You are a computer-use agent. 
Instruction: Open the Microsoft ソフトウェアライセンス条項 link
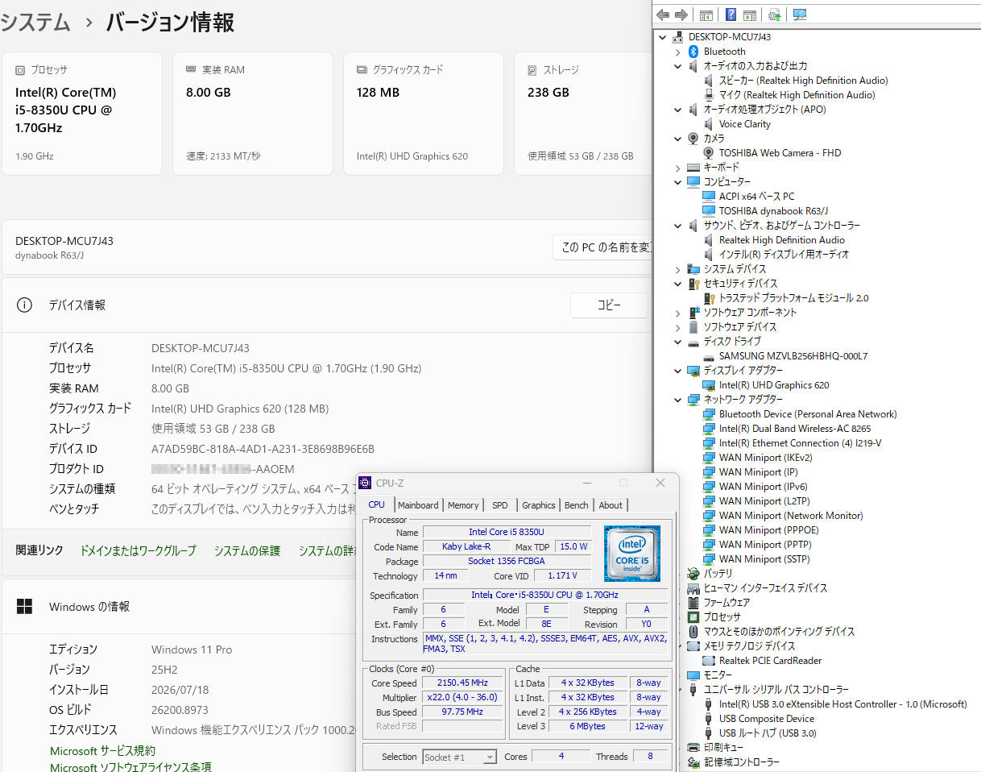(130, 767)
